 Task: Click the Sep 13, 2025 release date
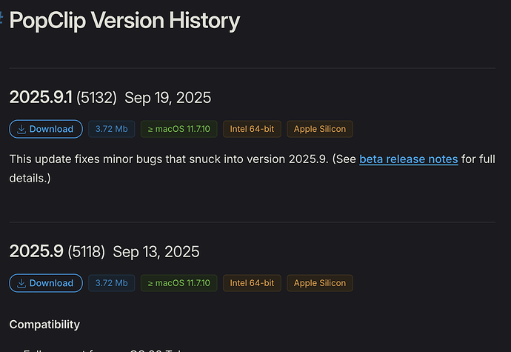156,252
